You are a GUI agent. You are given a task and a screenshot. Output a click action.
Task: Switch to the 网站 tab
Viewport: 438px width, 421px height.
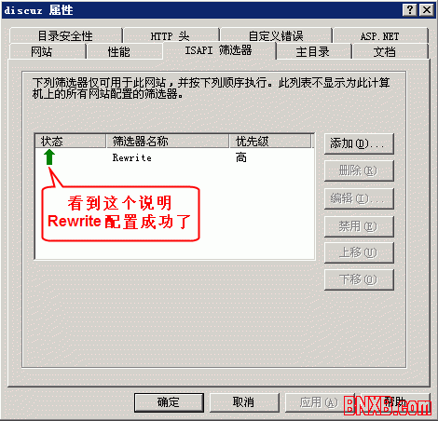(x=48, y=51)
